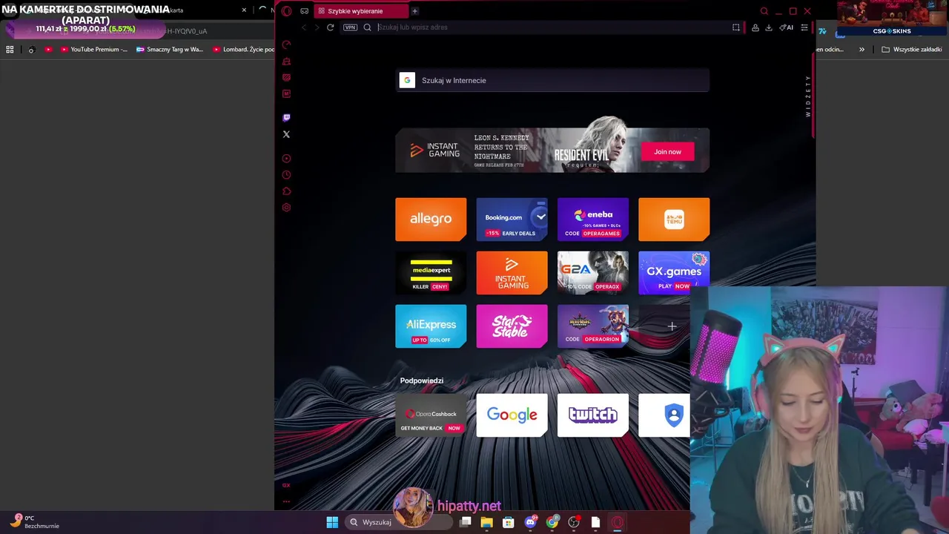Open the GX.games speed dial tile
949x534 pixels.
[674, 273]
